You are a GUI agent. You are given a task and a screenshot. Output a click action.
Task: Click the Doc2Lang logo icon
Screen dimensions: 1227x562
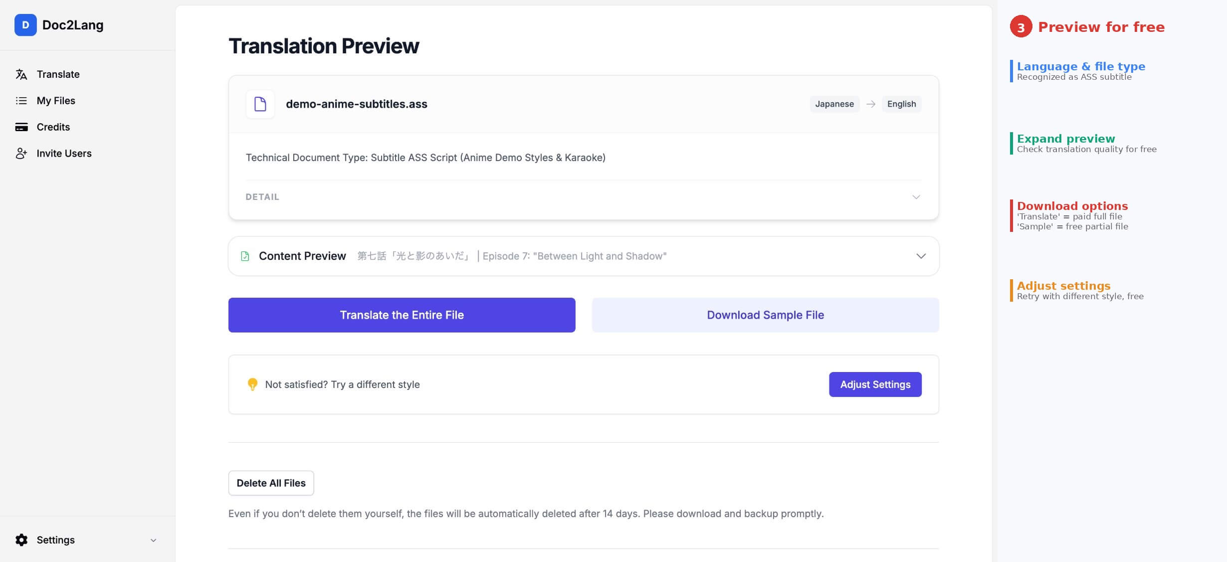point(25,25)
